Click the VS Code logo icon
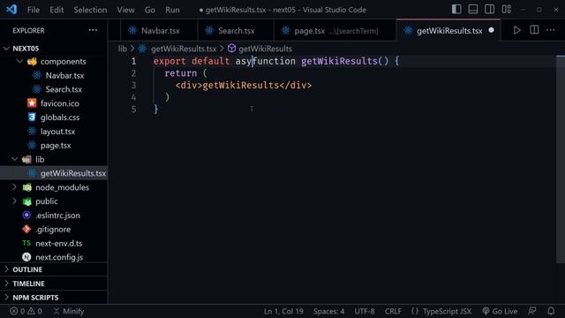The height and width of the screenshot is (318, 565). tap(11, 9)
